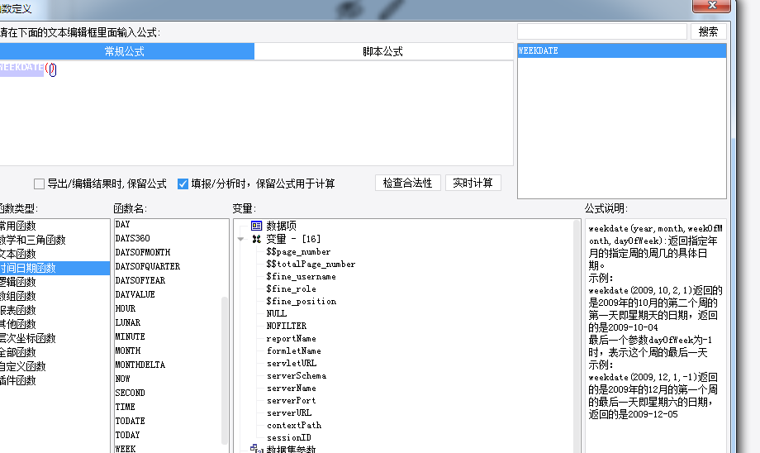Select serverSchema variable

click(297, 376)
